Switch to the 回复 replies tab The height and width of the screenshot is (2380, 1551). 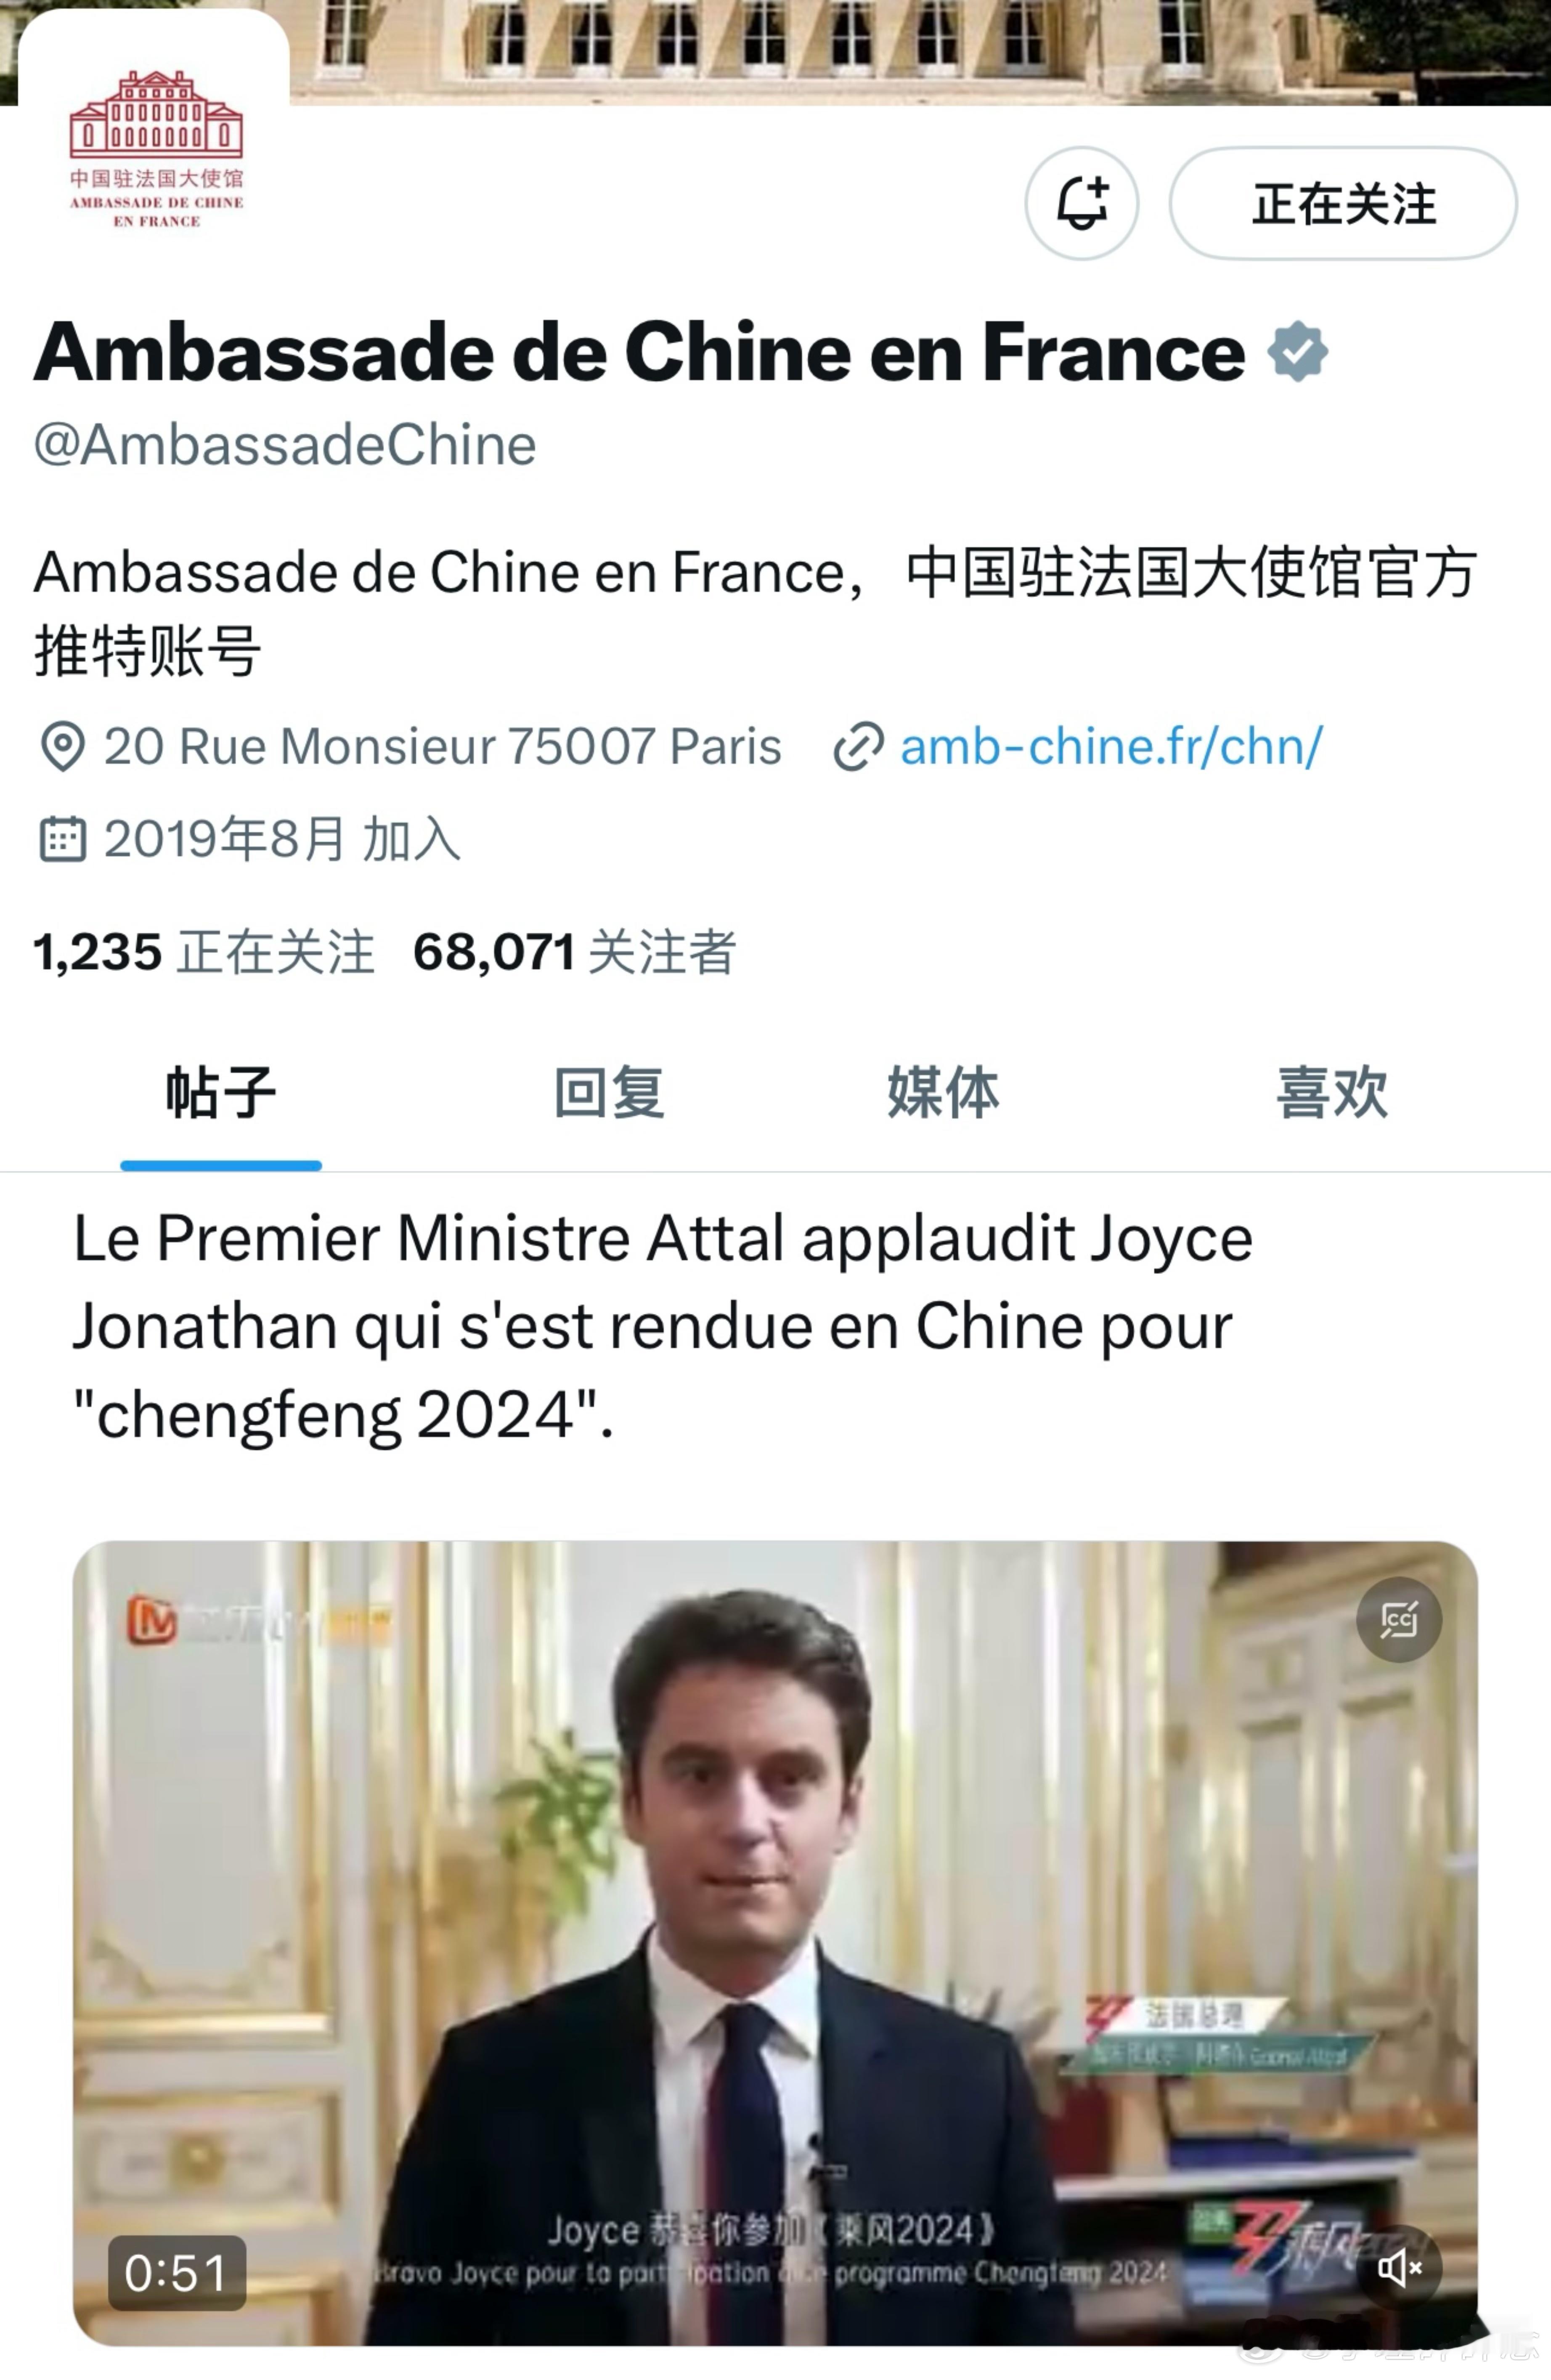click(x=609, y=1093)
